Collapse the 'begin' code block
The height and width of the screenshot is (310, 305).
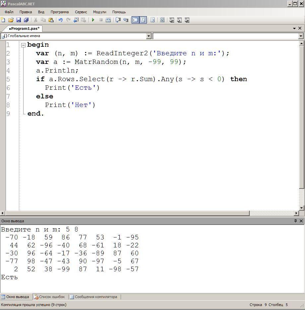[x=23, y=45]
